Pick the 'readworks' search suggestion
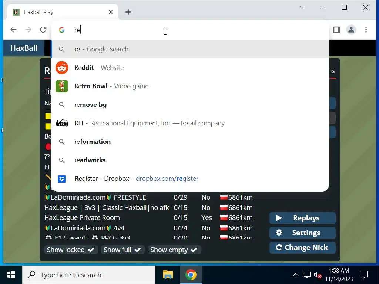 click(190, 160)
